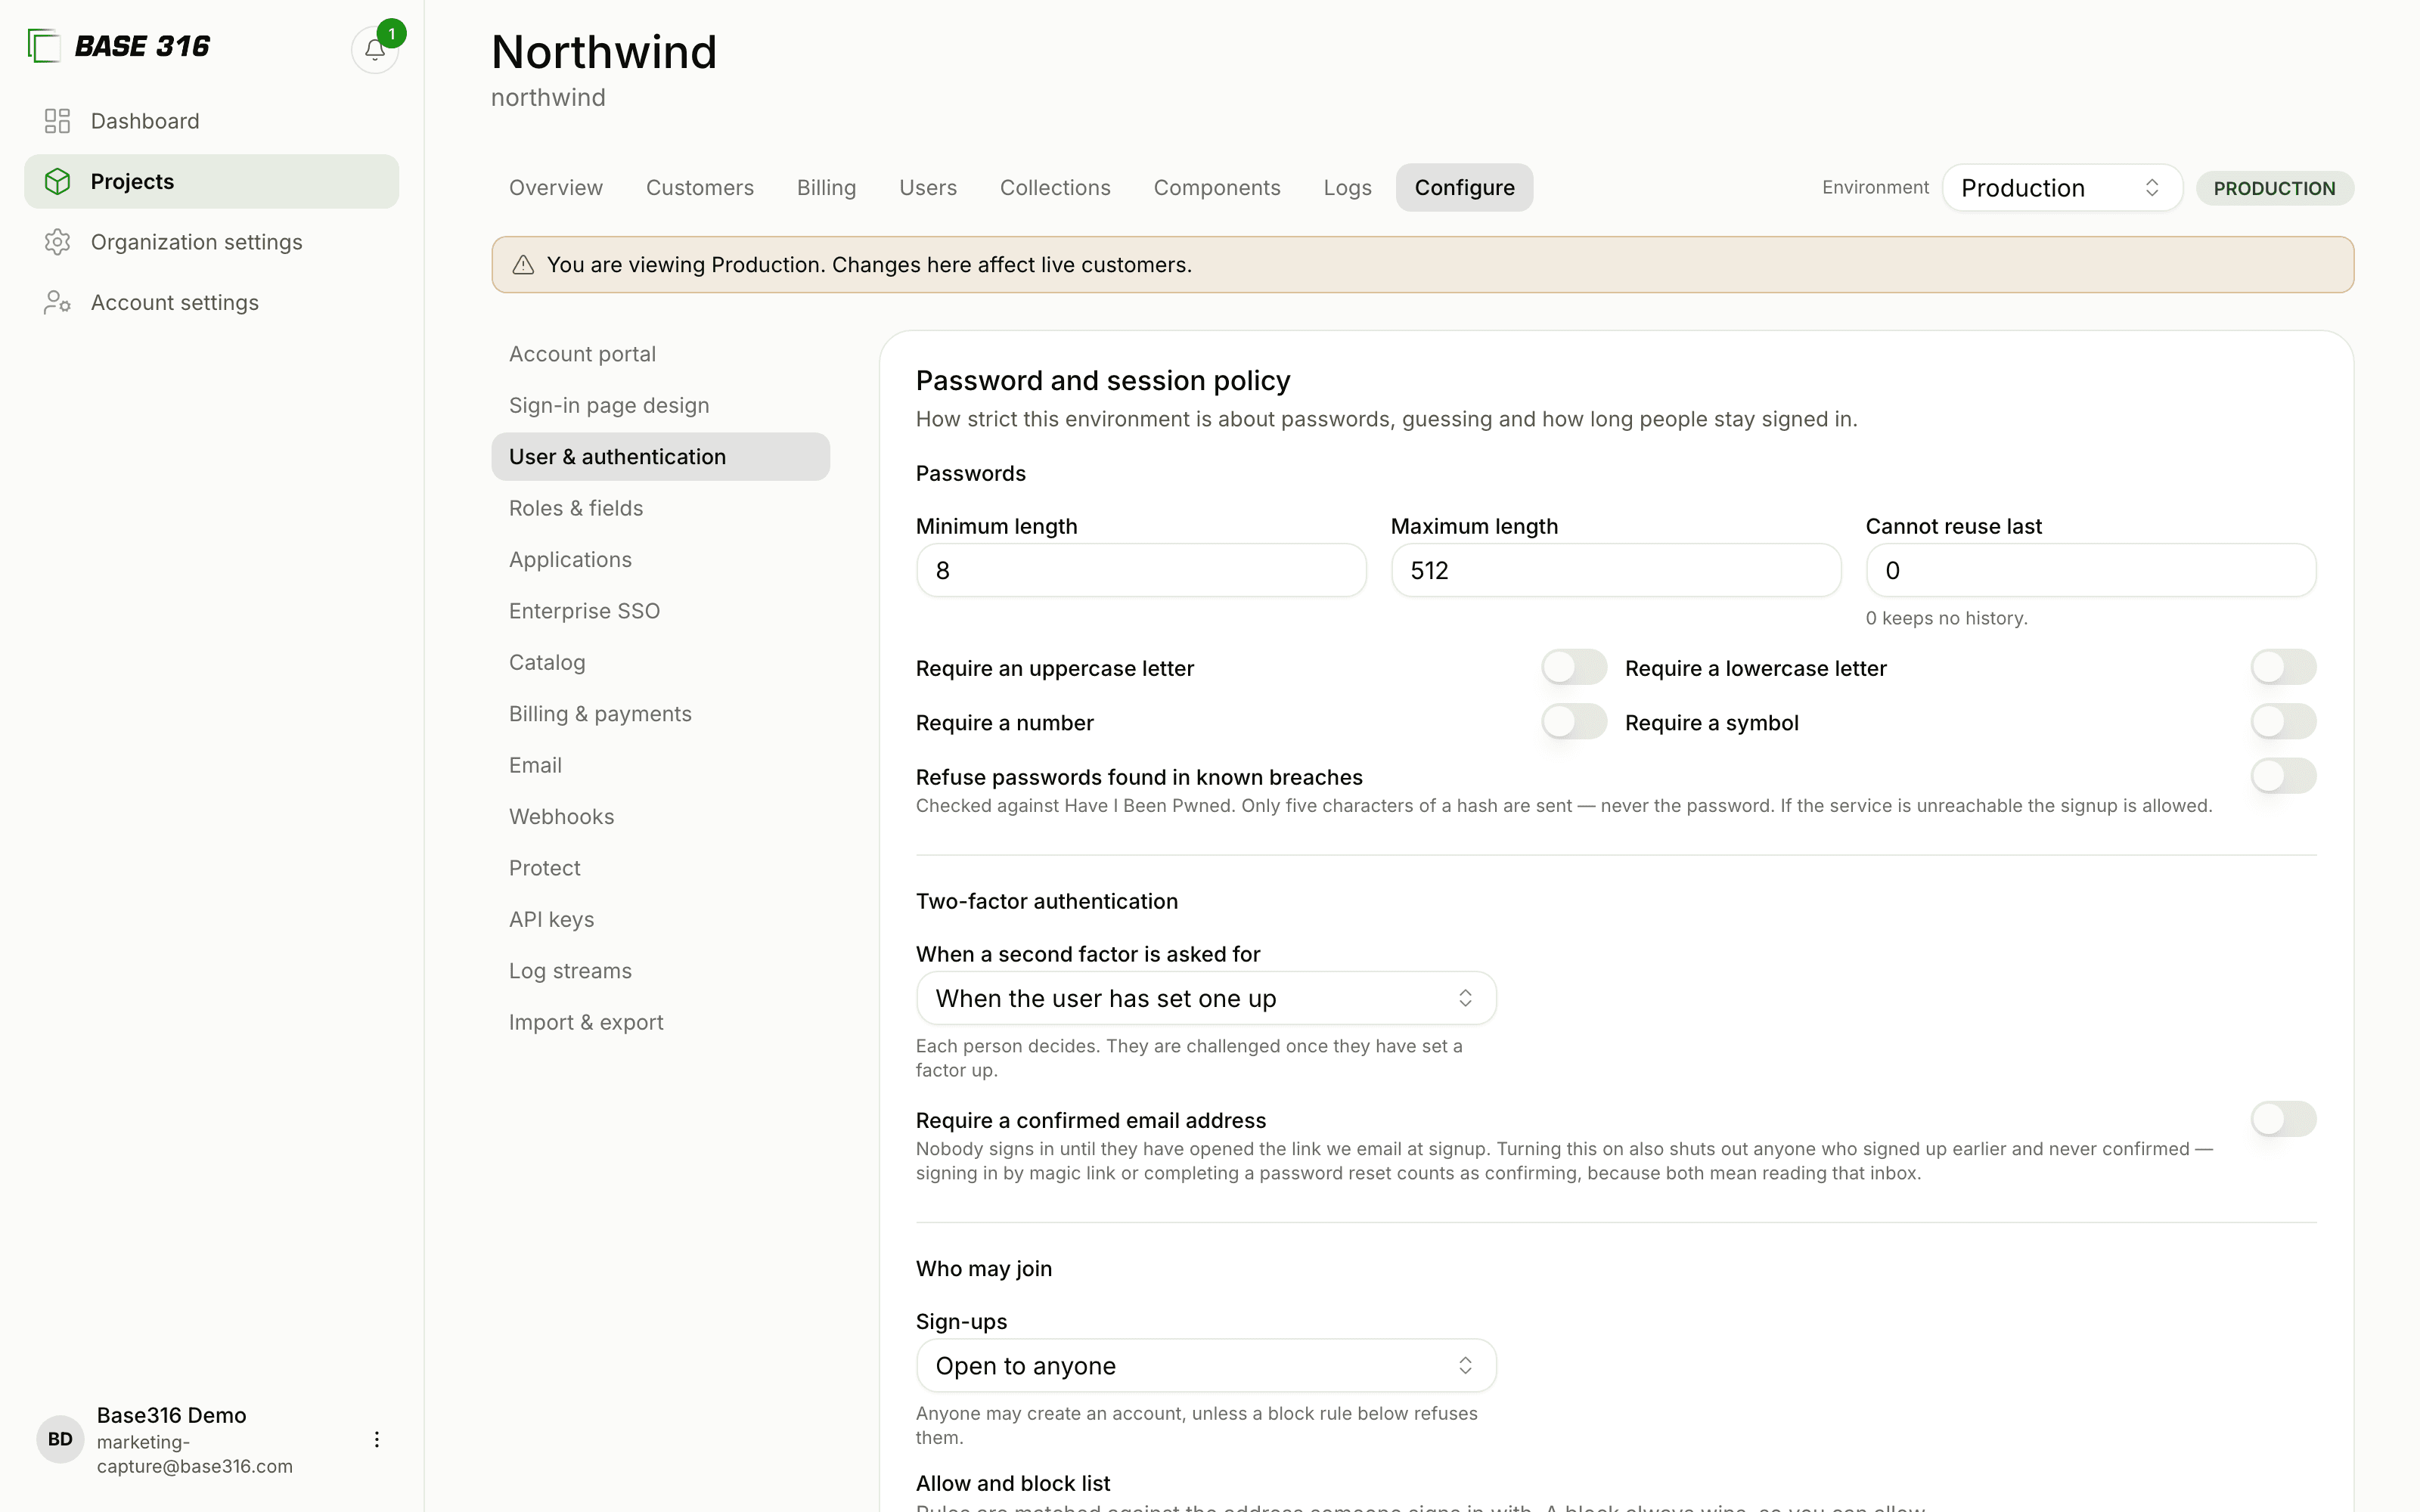
Task: Open the second factor dropdown
Action: tap(1206, 998)
